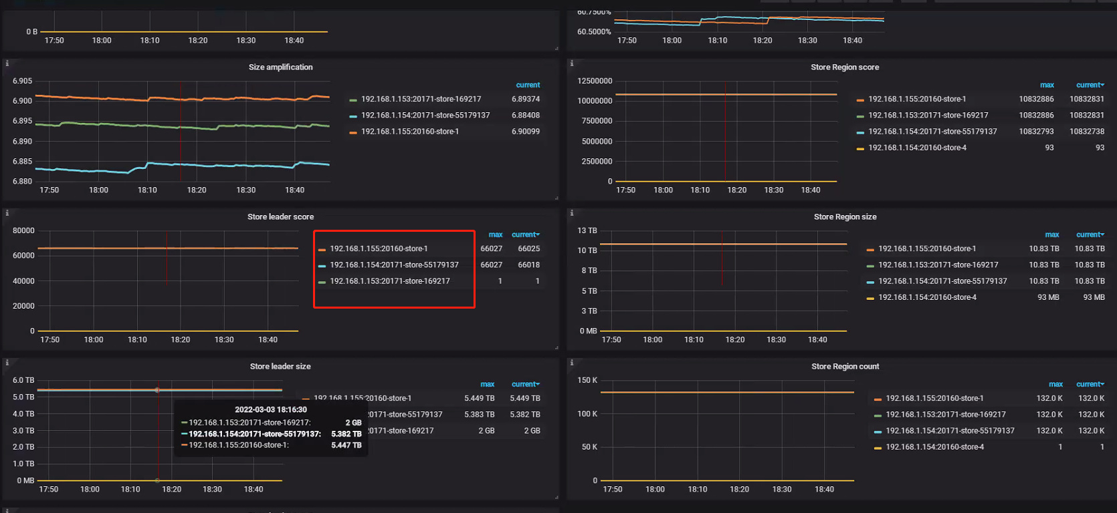This screenshot has width=1117, height=513.
Task: Click the info icon on Store Region score panel
Action: coord(571,63)
